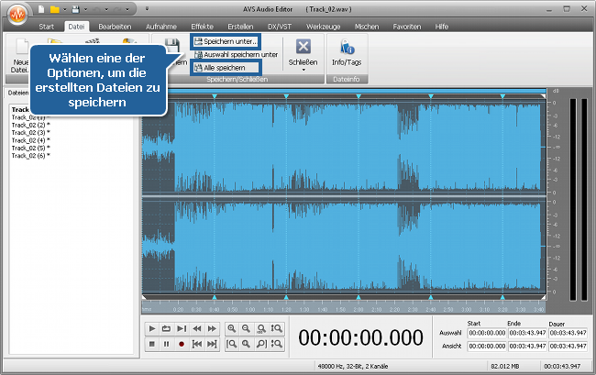Click the zoom in magnifier icon

click(233, 327)
